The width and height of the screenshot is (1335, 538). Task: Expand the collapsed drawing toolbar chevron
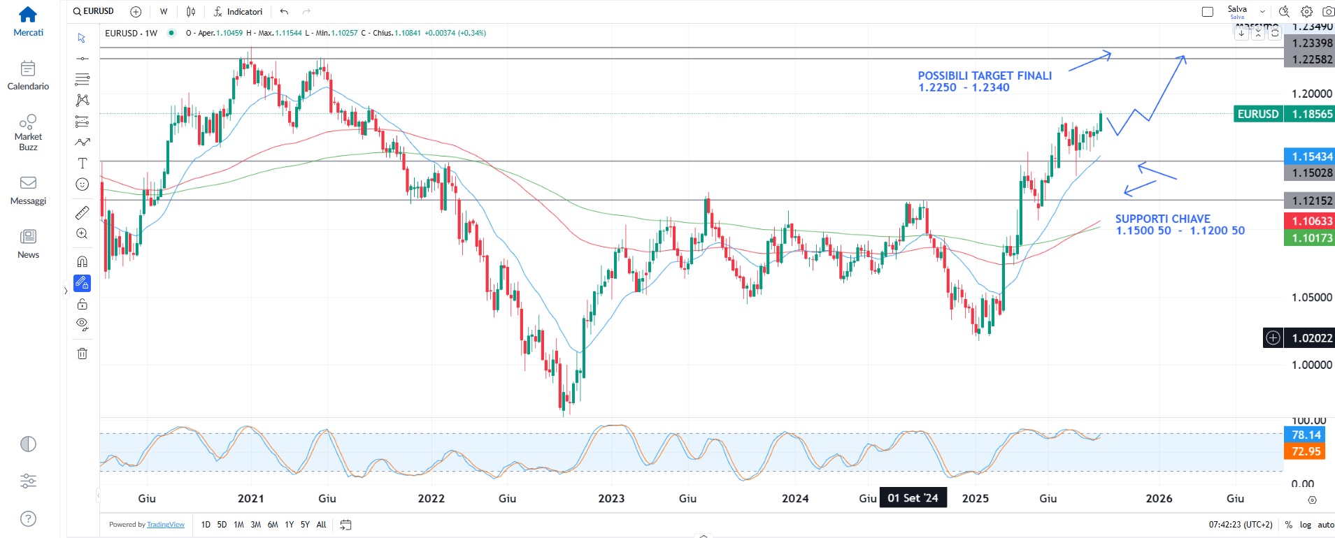tap(66, 291)
